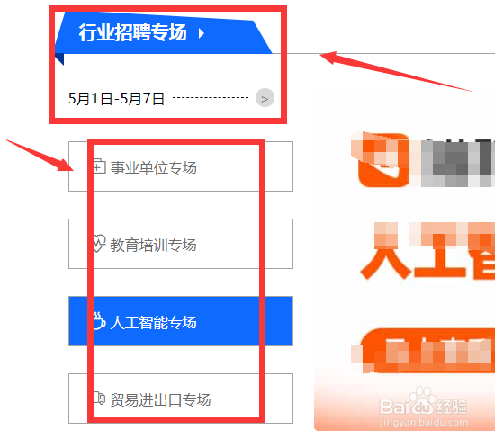Open the 教育培训专场 menu item

[181, 244]
